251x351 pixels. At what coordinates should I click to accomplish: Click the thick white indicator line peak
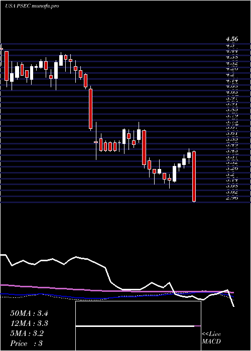pyautogui.click(x=76, y=257)
